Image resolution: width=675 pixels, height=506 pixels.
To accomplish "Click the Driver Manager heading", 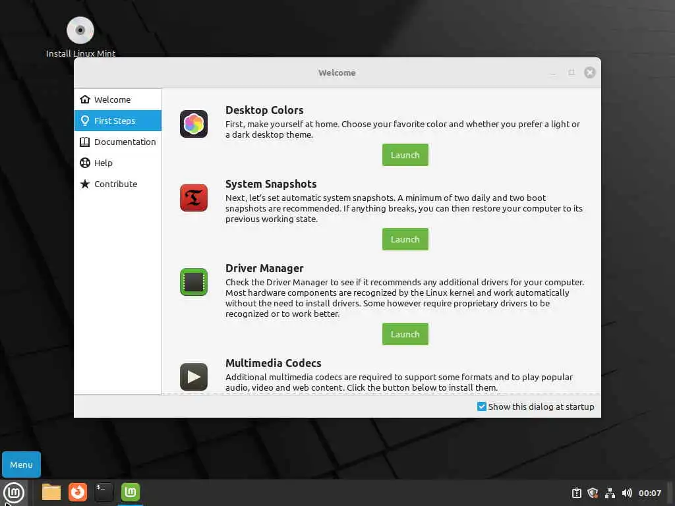I will click(264, 269).
